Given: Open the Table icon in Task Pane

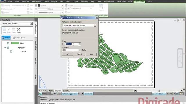Looking at the screenshot, I should point(14,30).
